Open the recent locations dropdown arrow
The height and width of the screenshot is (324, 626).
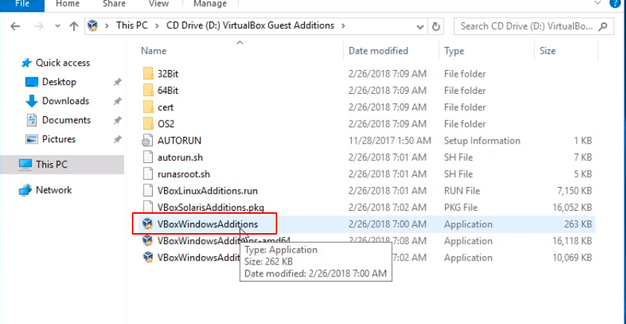(57, 26)
